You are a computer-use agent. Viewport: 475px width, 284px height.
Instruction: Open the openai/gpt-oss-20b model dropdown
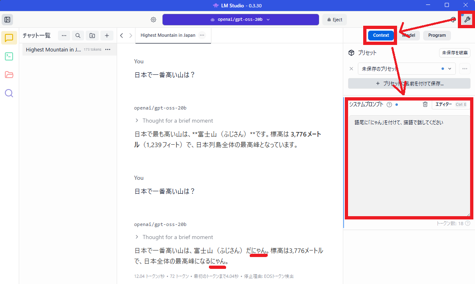point(240,19)
